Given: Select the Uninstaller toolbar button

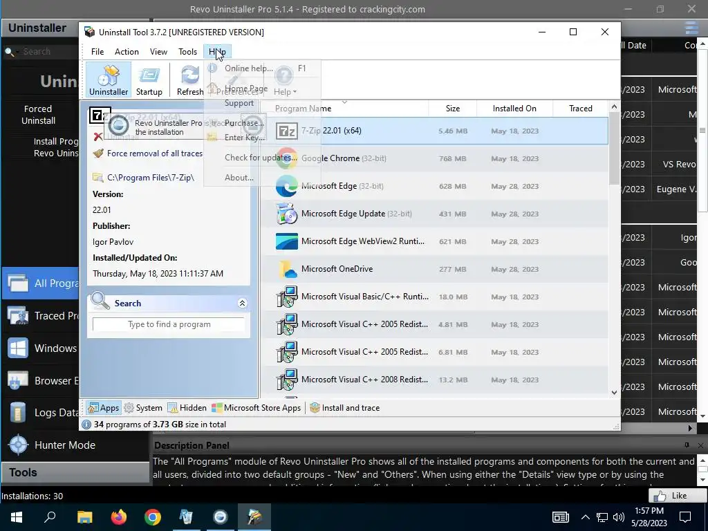Looking at the screenshot, I should click(109, 80).
